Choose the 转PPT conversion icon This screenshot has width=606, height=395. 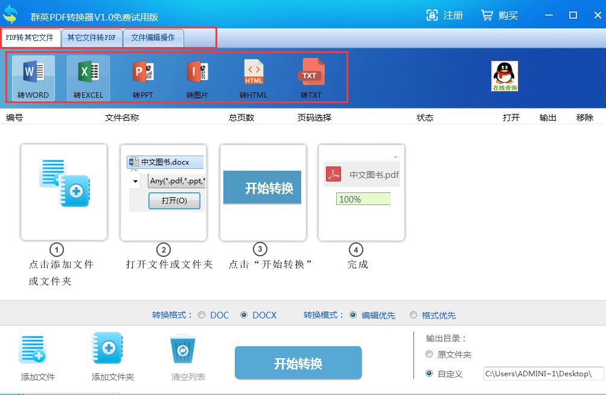(143, 78)
